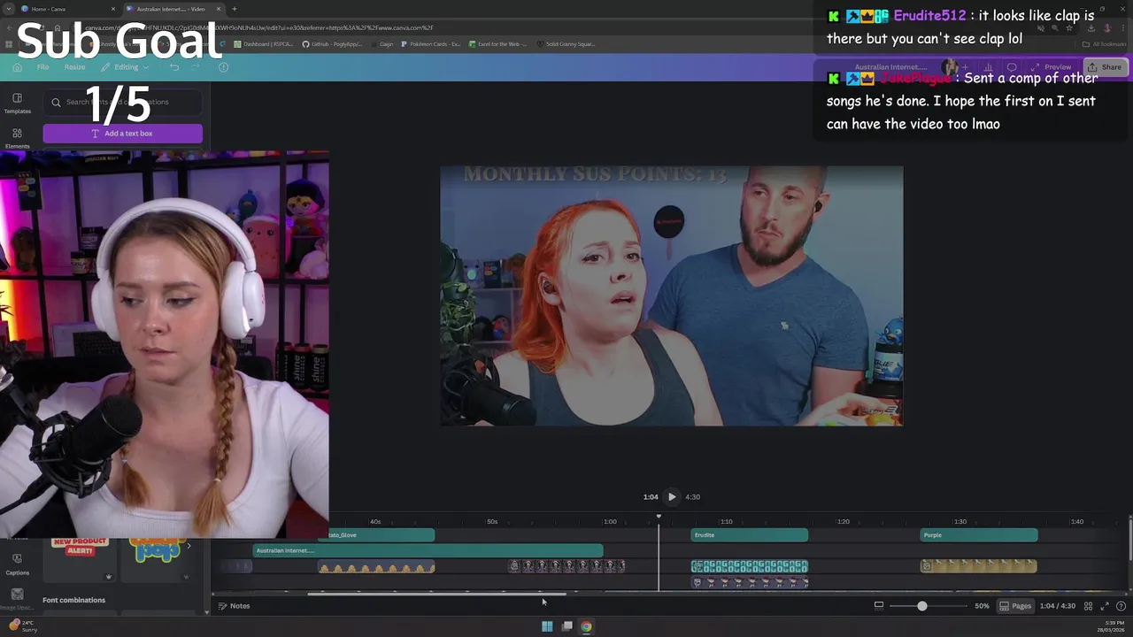Image resolution: width=1133 pixels, height=637 pixels.
Task: Click the horizontal timeline scrollbar
Action: click(436, 595)
